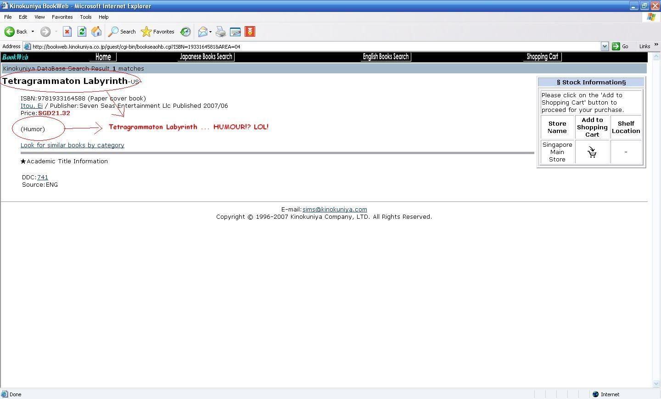Image resolution: width=661 pixels, height=399 pixels.
Task: Open the Search toolbar button
Action: click(122, 32)
